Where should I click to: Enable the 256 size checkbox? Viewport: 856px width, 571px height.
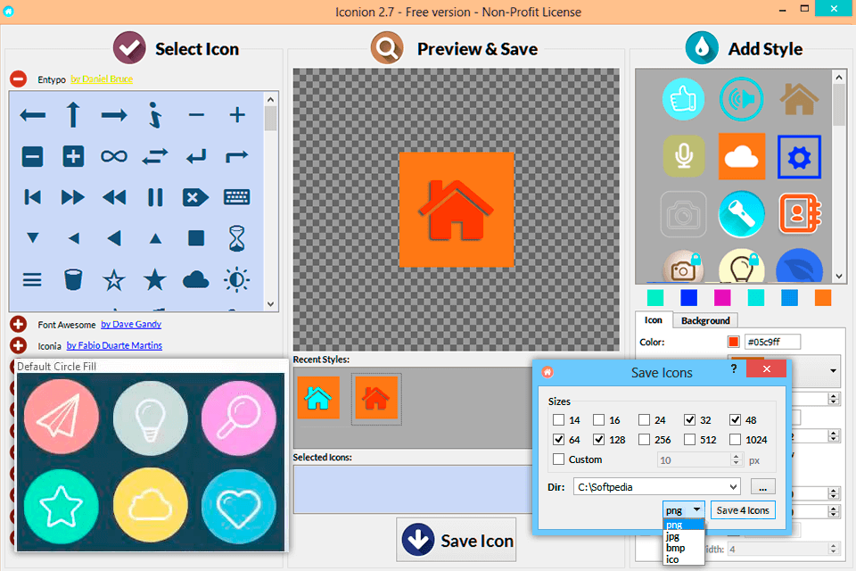point(644,440)
